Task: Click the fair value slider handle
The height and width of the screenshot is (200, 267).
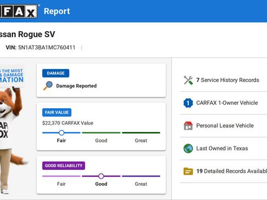Action: click(x=61, y=133)
